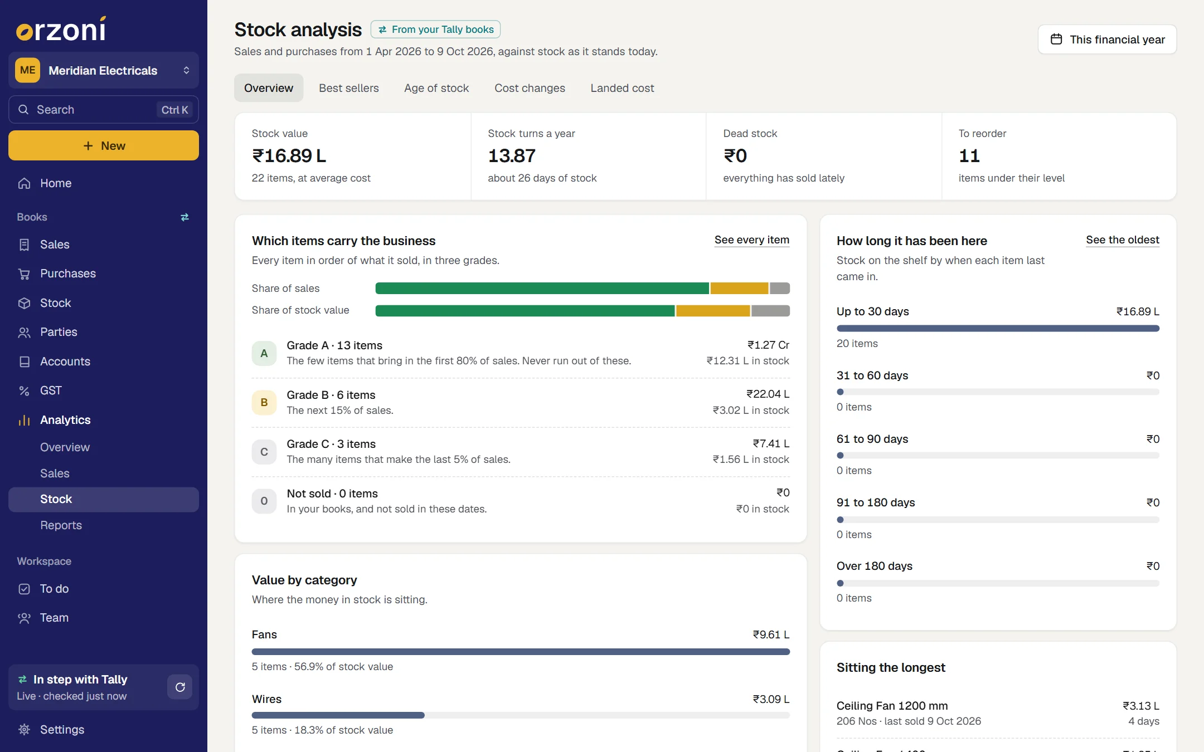The width and height of the screenshot is (1204, 752).
Task: Click the Parties people icon
Action: (x=24, y=332)
